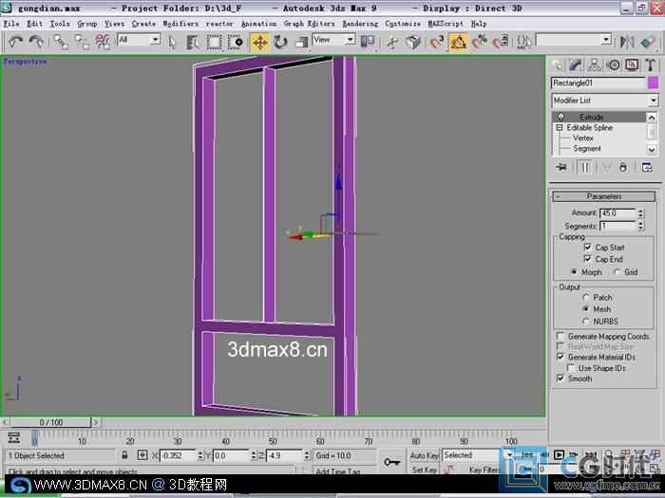Viewport: 665px width, 498px height.
Task: Activate the Select and Rotate tool
Action: [280, 42]
